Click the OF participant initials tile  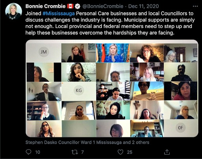(180, 127)
